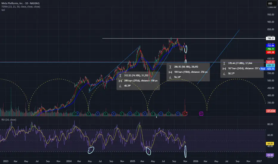Select the TEMA (13, 21, 50) indicator legend
This screenshot has height=164, width=278.
tap(21, 7)
